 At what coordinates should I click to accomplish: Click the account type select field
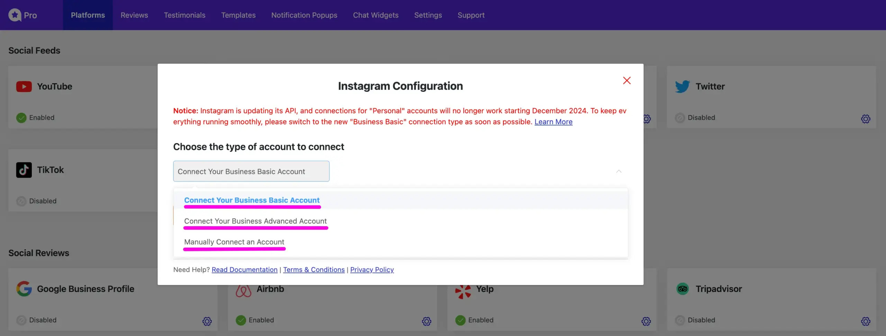coord(251,171)
